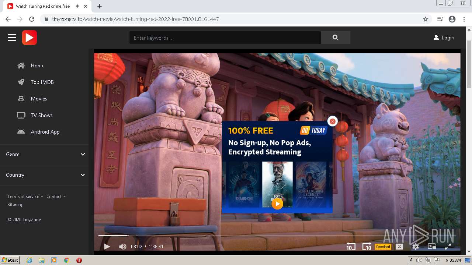Image resolution: width=472 pixels, height=265 pixels.
Task: Open Sitemap link
Action: pos(15,205)
